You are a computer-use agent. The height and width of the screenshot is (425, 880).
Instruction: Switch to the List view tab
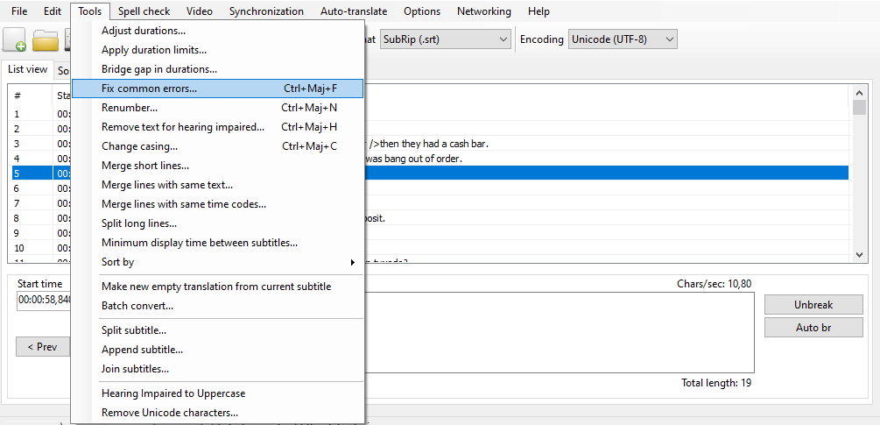(x=27, y=70)
